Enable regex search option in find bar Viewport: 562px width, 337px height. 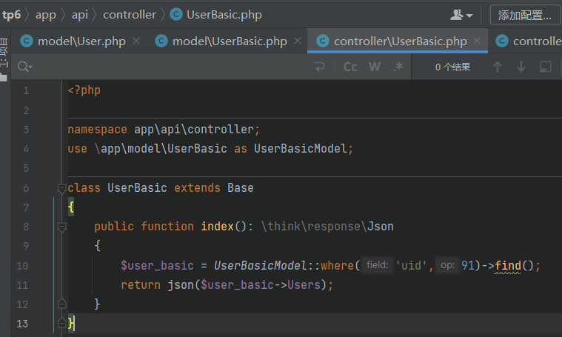click(x=398, y=67)
